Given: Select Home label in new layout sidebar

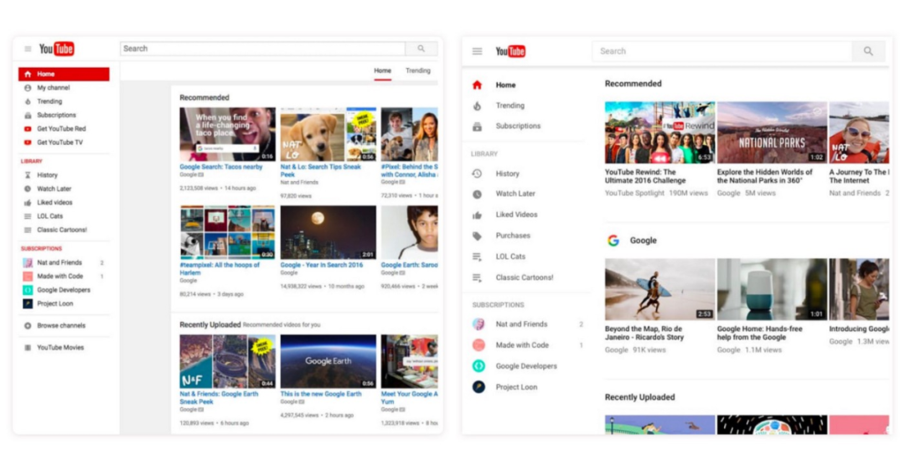Looking at the screenshot, I should [505, 85].
